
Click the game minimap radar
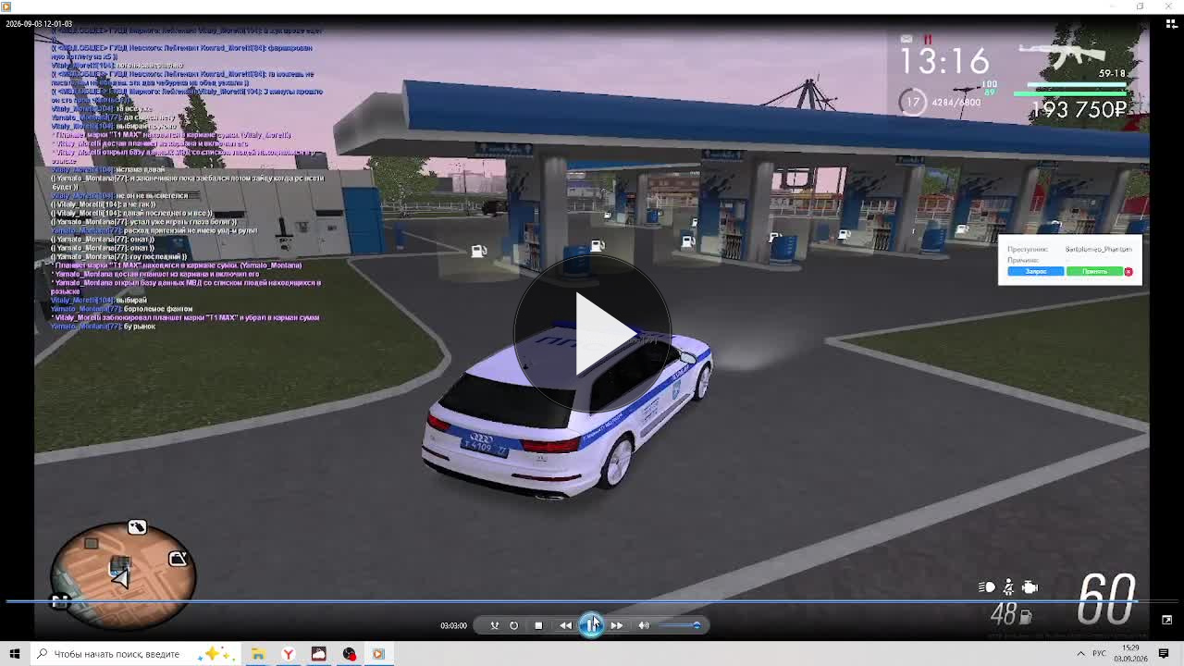coord(122,574)
